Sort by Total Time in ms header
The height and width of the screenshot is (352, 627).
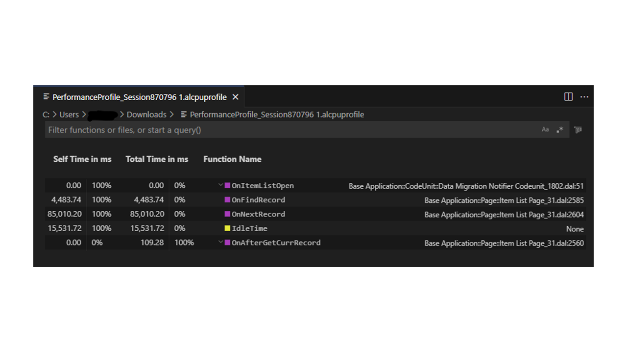[157, 159]
